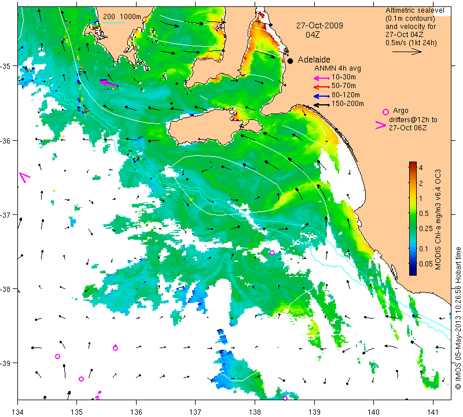
Task: Click the cyan 200m isobath legend line
Action: coord(114,23)
